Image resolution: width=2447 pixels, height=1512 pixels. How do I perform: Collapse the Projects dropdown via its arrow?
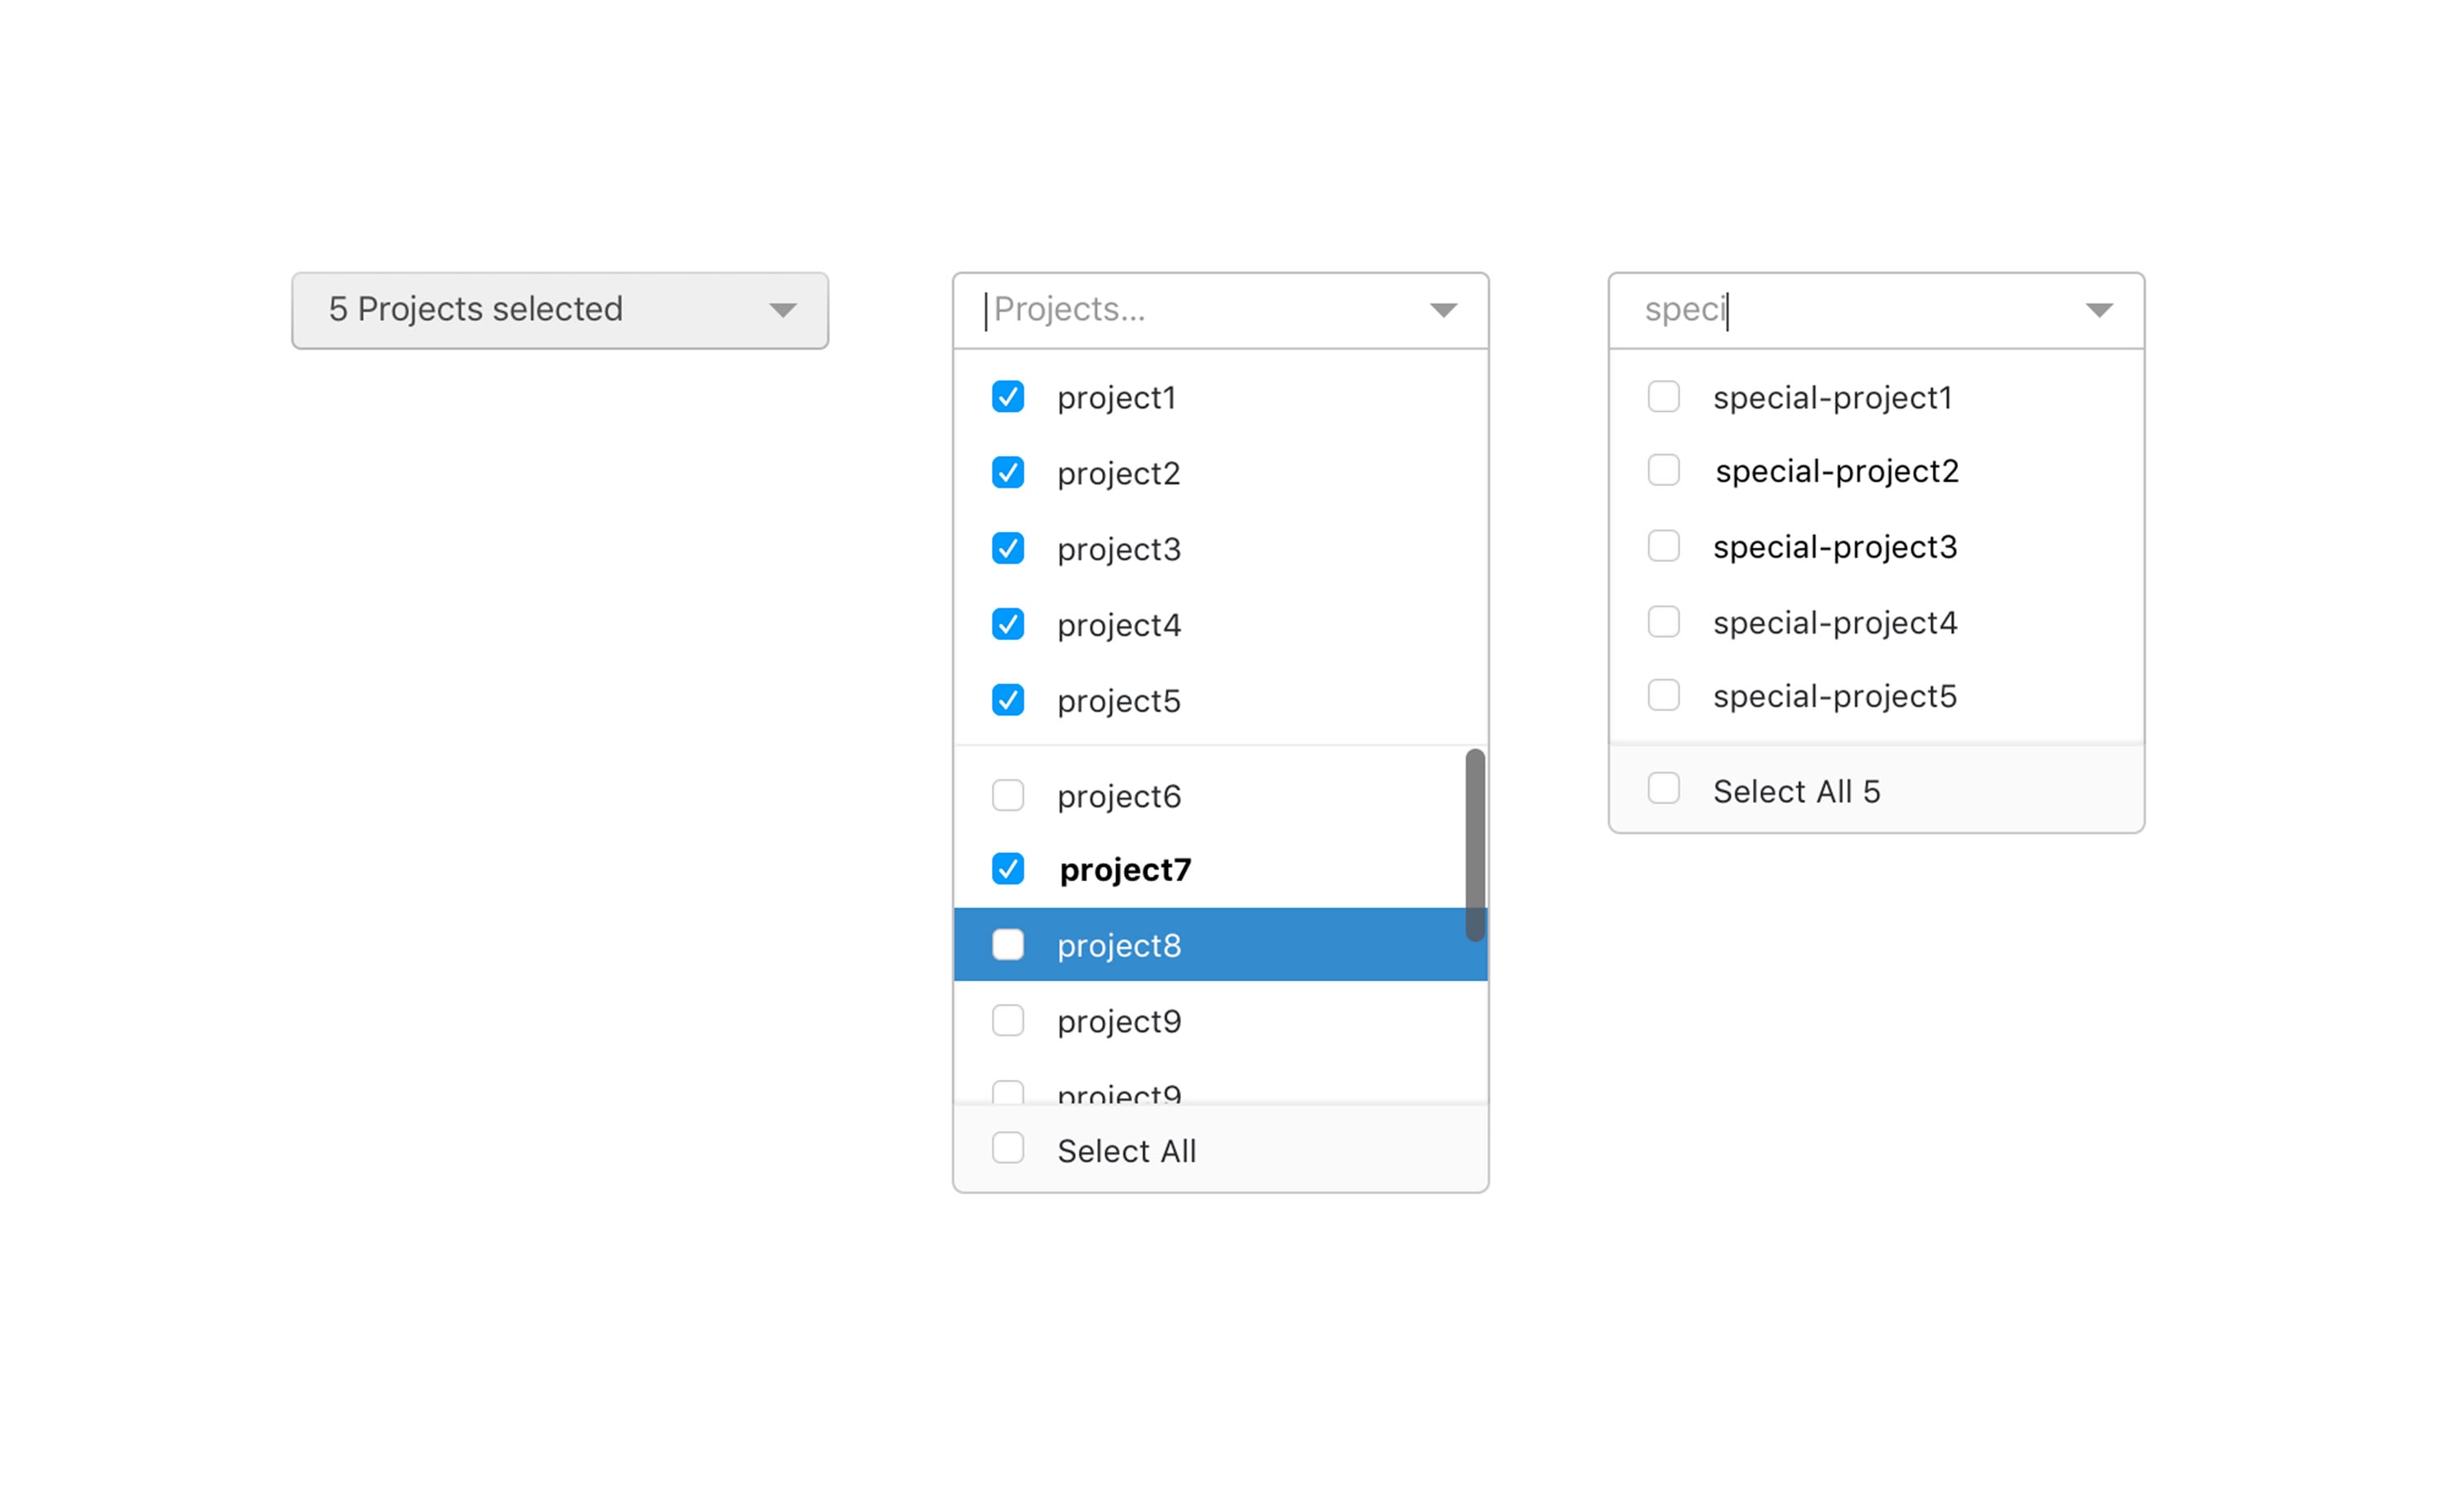1443,310
